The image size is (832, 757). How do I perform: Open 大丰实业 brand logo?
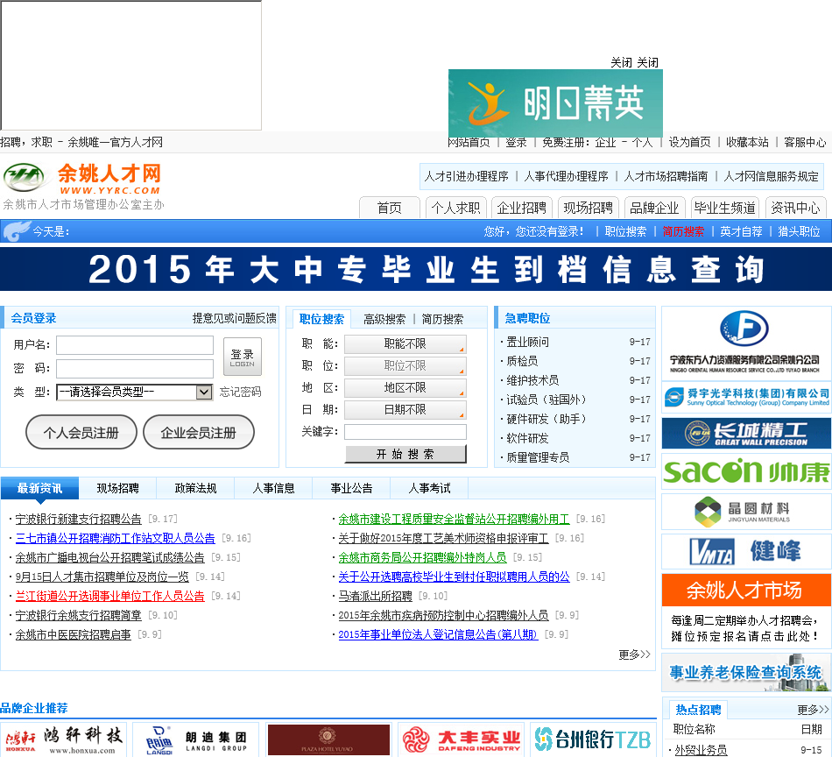pyautogui.click(x=461, y=739)
